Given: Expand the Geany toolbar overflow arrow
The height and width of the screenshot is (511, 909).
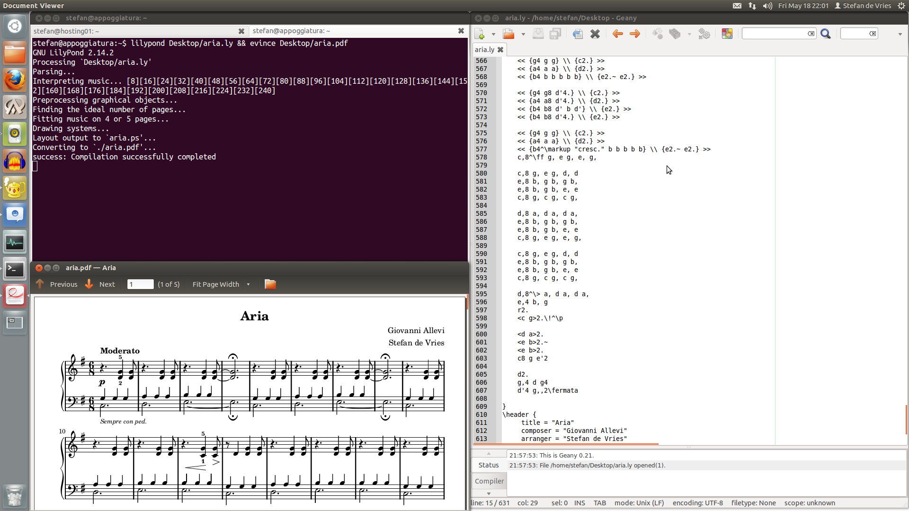Looking at the screenshot, I should point(900,34).
